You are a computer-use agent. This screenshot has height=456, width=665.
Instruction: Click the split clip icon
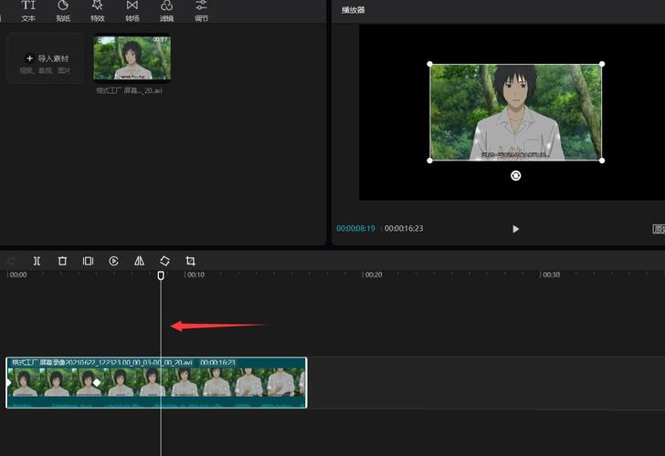tap(37, 261)
